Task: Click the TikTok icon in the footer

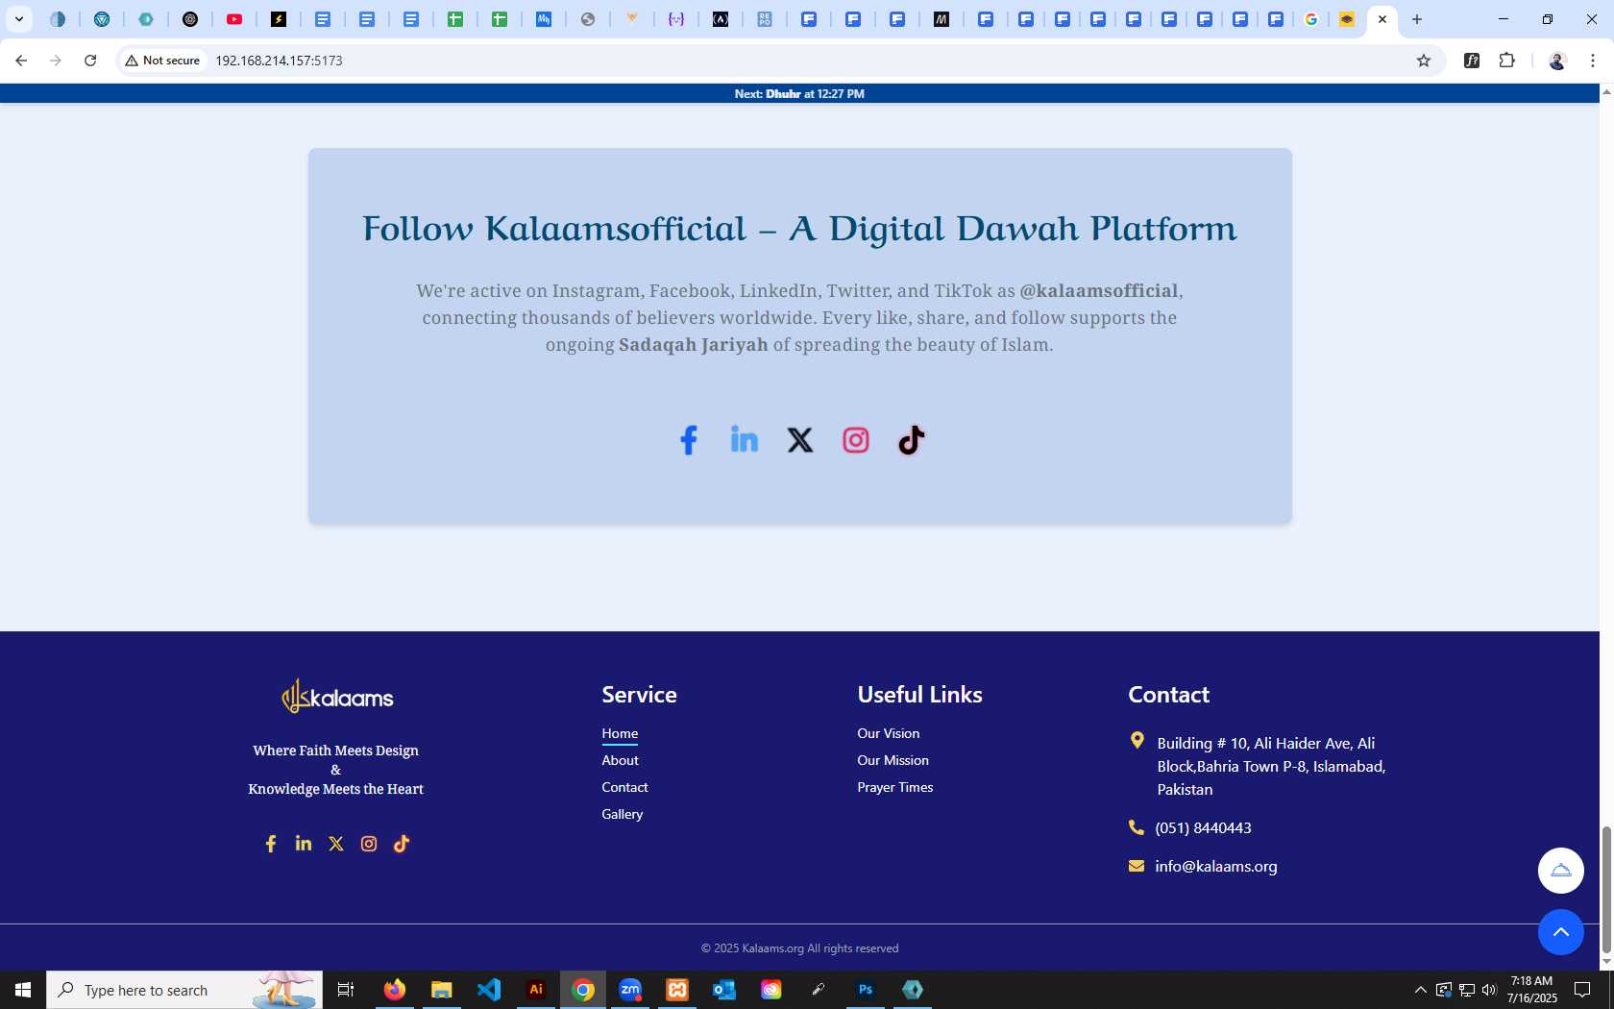Action: click(x=402, y=844)
